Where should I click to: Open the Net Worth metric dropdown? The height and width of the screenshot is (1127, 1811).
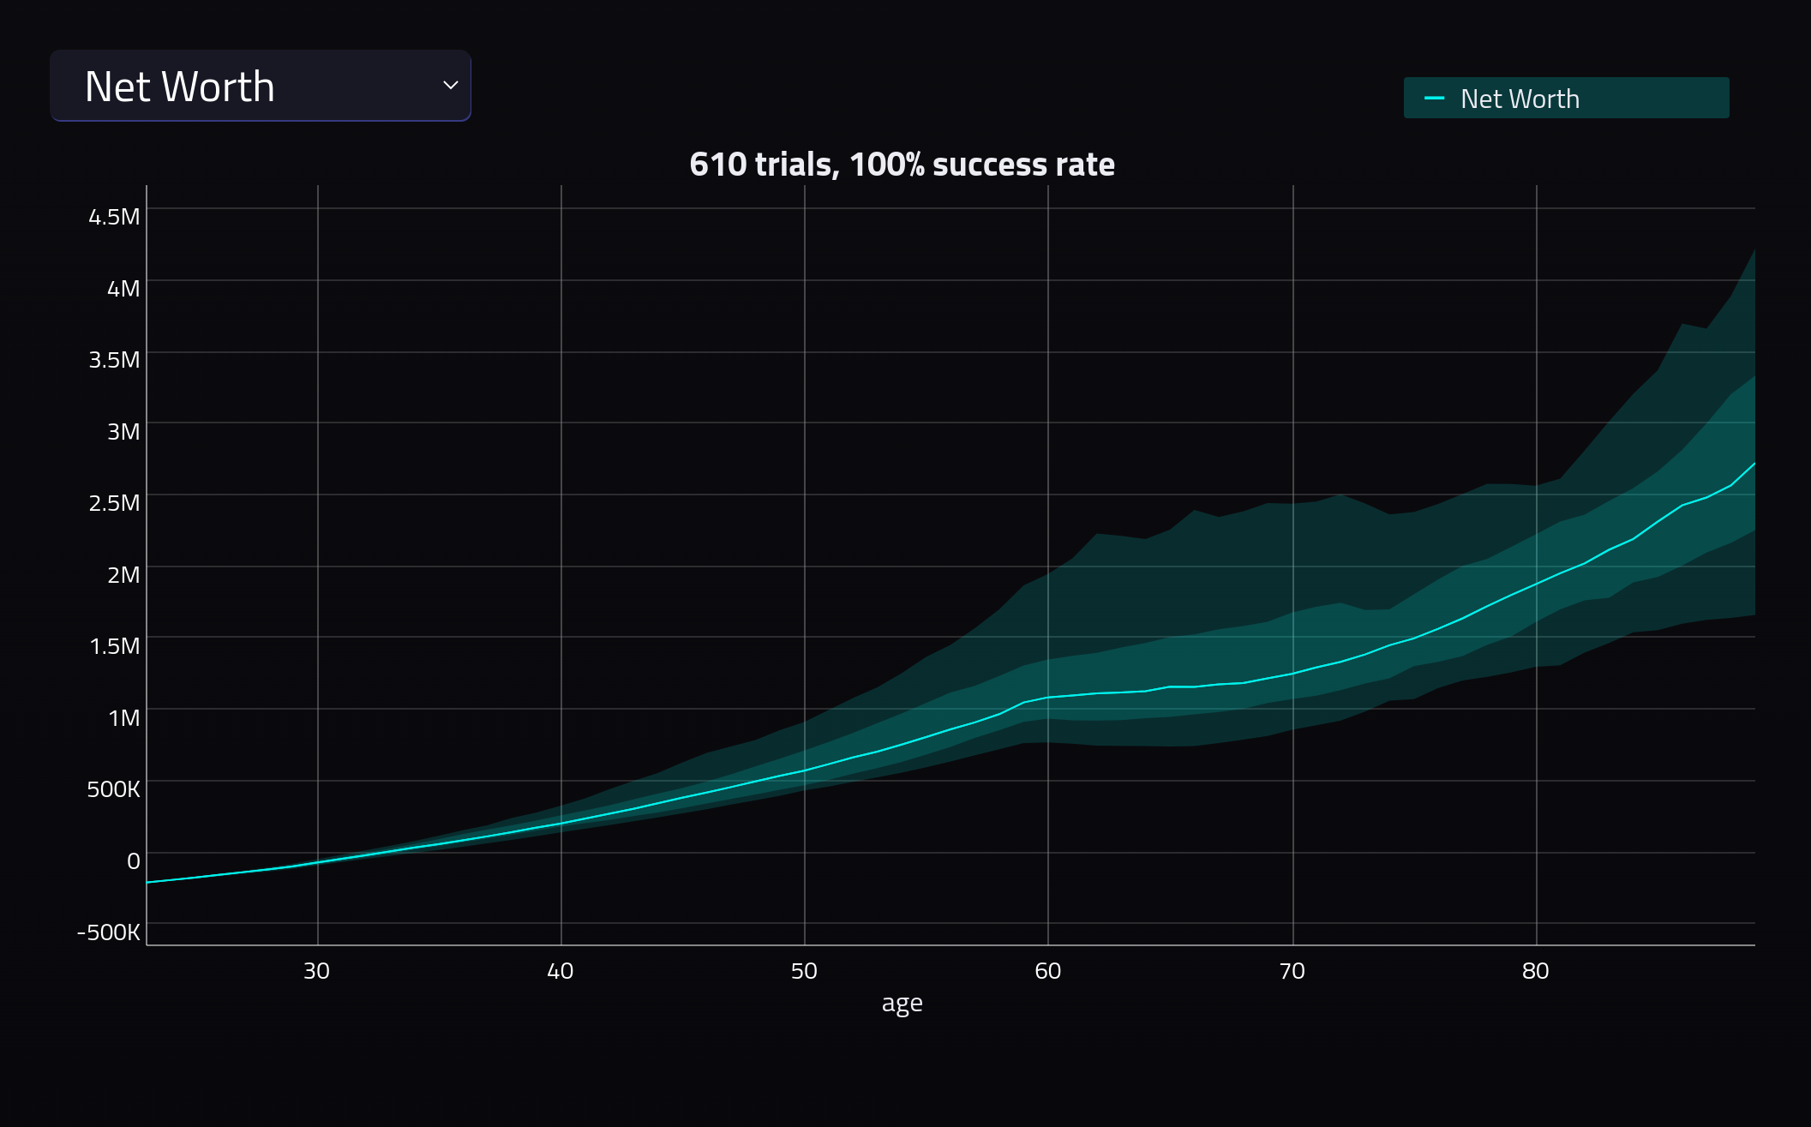pos(261,86)
